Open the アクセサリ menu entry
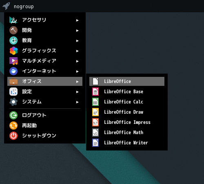The width and height of the screenshot is (204, 184). (45, 20)
